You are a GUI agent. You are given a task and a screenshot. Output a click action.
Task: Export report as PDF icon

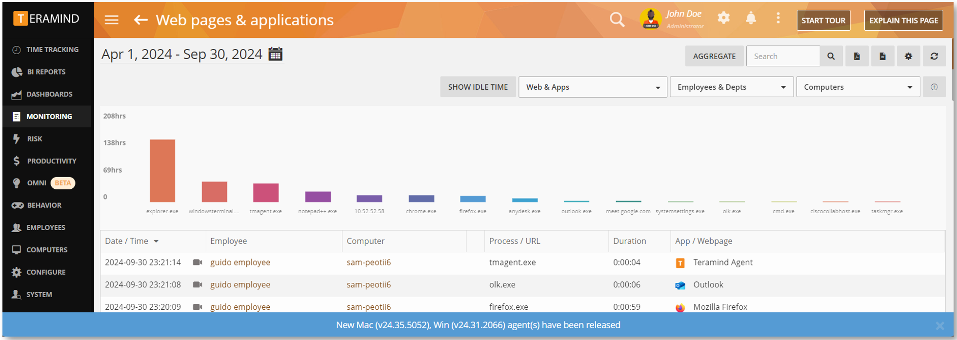[857, 56]
